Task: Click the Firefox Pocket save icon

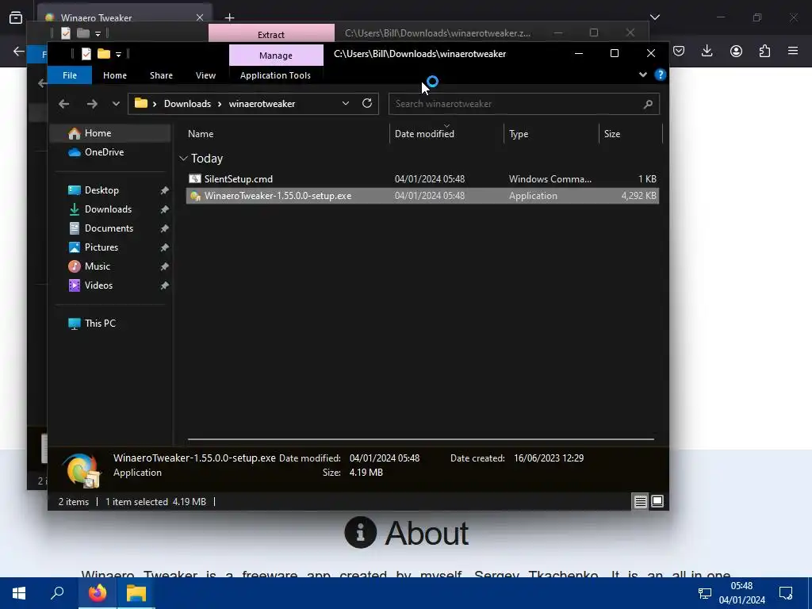Action: 679,51
